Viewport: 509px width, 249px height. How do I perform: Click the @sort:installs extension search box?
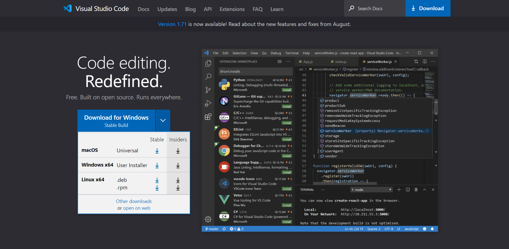click(x=255, y=71)
